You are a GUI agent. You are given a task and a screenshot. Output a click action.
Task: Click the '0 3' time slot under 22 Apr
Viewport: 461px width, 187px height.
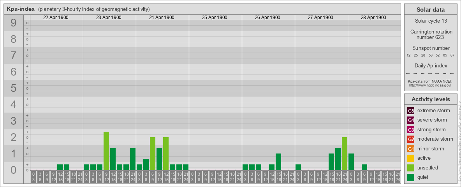[x=33, y=177]
